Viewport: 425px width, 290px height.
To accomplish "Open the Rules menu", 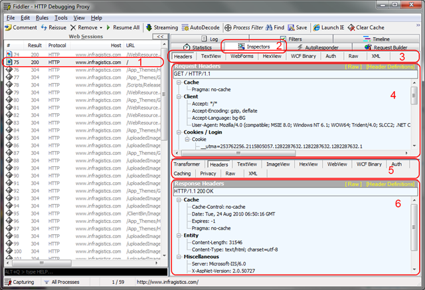I will pos(42,18).
